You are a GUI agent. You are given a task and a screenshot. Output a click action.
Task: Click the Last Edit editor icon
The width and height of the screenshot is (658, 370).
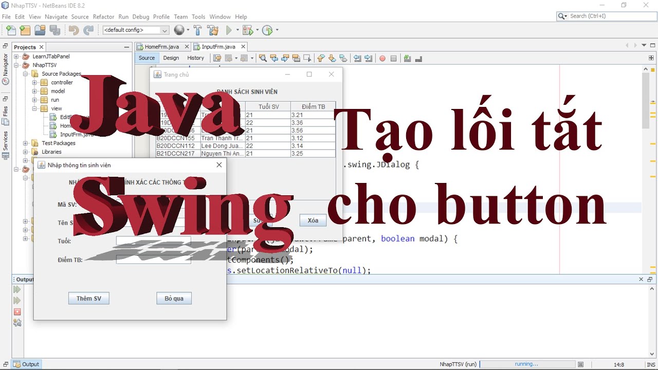pyautogui.click(x=217, y=58)
